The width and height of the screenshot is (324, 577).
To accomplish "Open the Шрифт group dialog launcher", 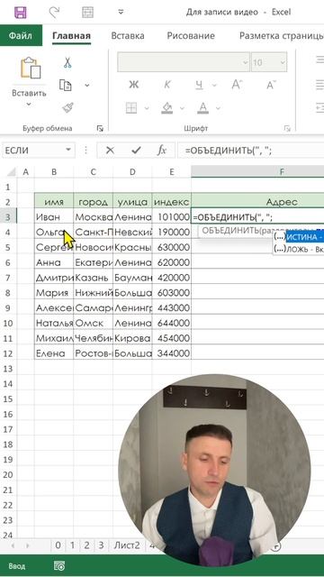I will tap(287, 128).
